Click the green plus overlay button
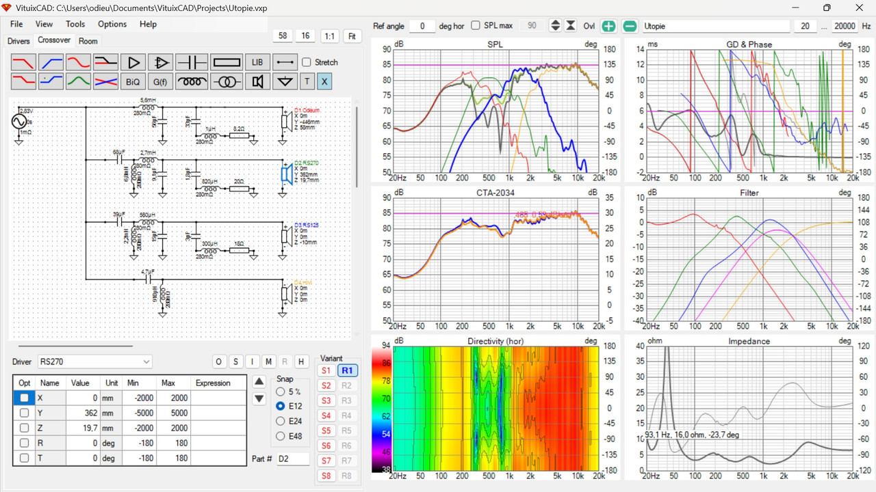Screen dimensions: 876x492 click(608, 26)
